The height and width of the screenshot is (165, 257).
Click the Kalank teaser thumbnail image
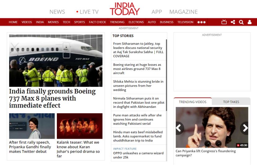click(x=79, y=126)
